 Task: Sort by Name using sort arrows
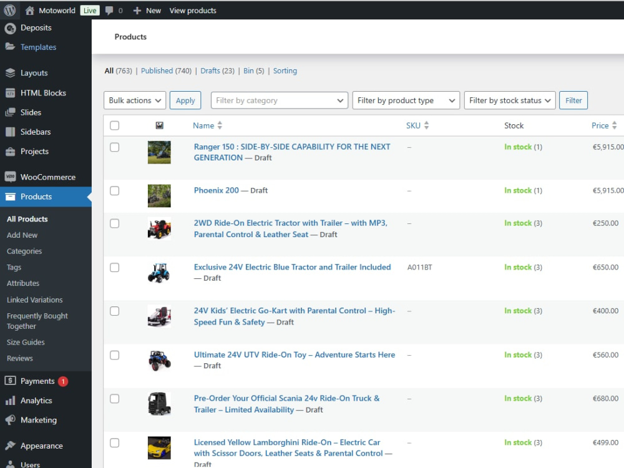pos(220,125)
